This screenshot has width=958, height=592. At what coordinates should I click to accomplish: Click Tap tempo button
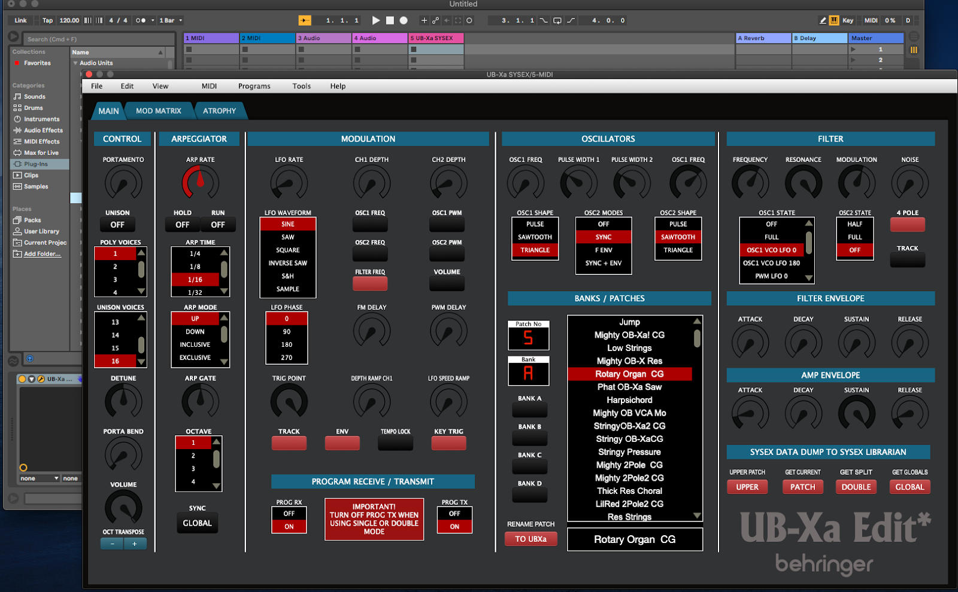click(x=47, y=20)
